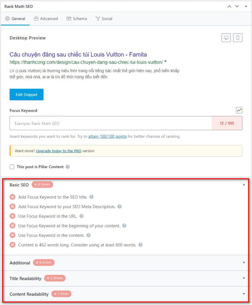Switch to mobile preview icon
The width and height of the screenshot is (252, 305).
pyautogui.click(x=238, y=38)
